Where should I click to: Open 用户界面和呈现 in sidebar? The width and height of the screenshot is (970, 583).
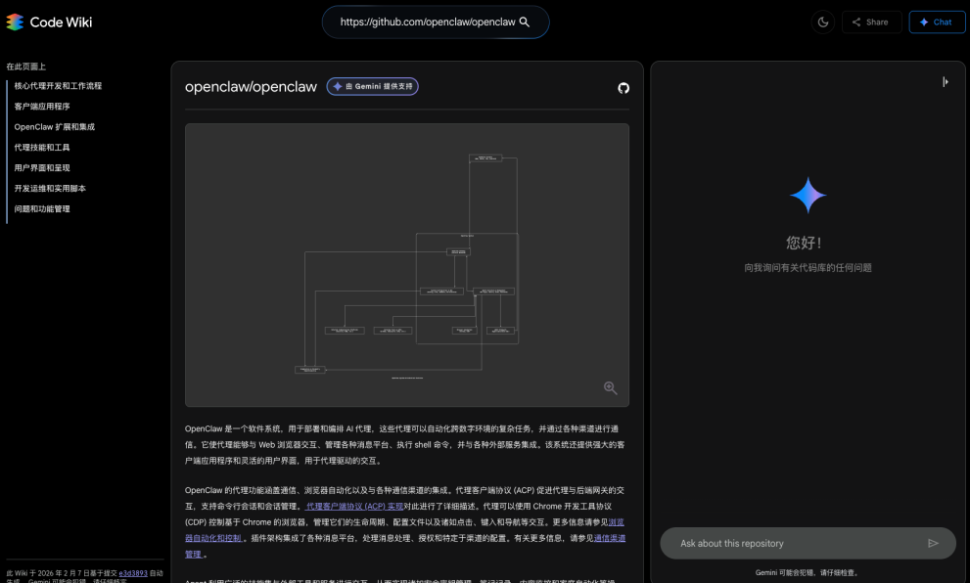coord(42,168)
